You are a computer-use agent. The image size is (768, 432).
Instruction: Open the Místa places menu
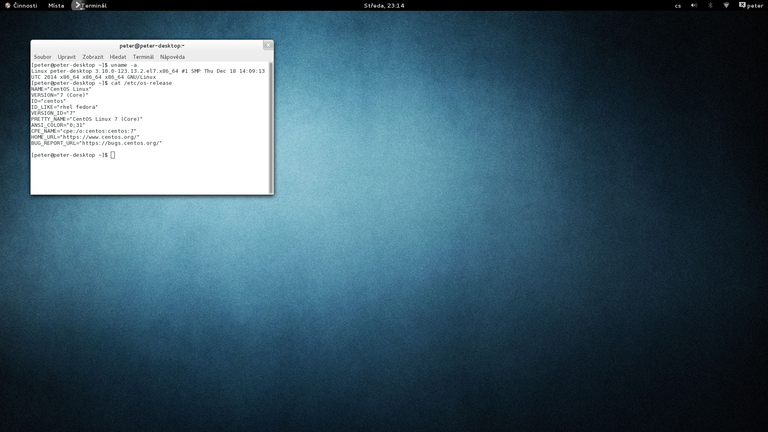coord(56,6)
